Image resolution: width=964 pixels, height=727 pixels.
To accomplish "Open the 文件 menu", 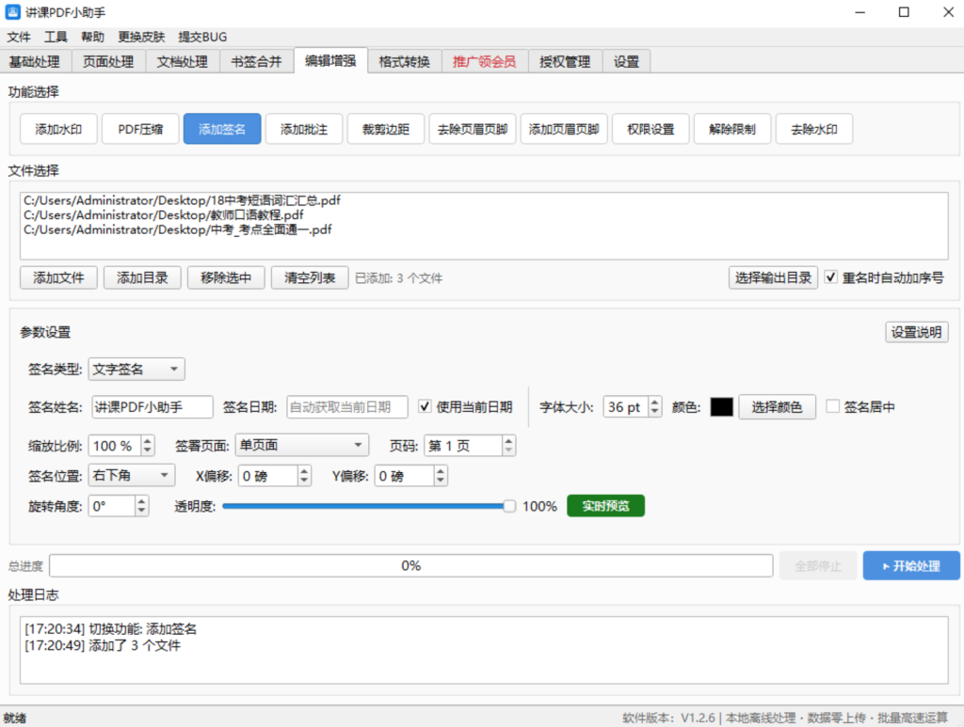I will pyautogui.click(x=19, y=37).
